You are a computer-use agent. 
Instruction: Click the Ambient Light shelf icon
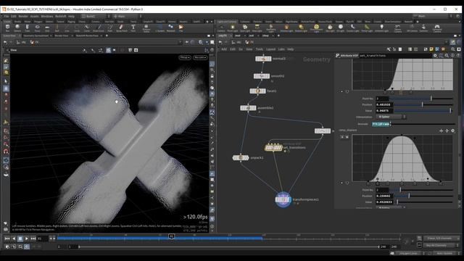[381, 28]
